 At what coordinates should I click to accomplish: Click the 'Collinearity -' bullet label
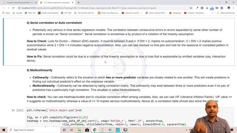click(x=41, y=78)
